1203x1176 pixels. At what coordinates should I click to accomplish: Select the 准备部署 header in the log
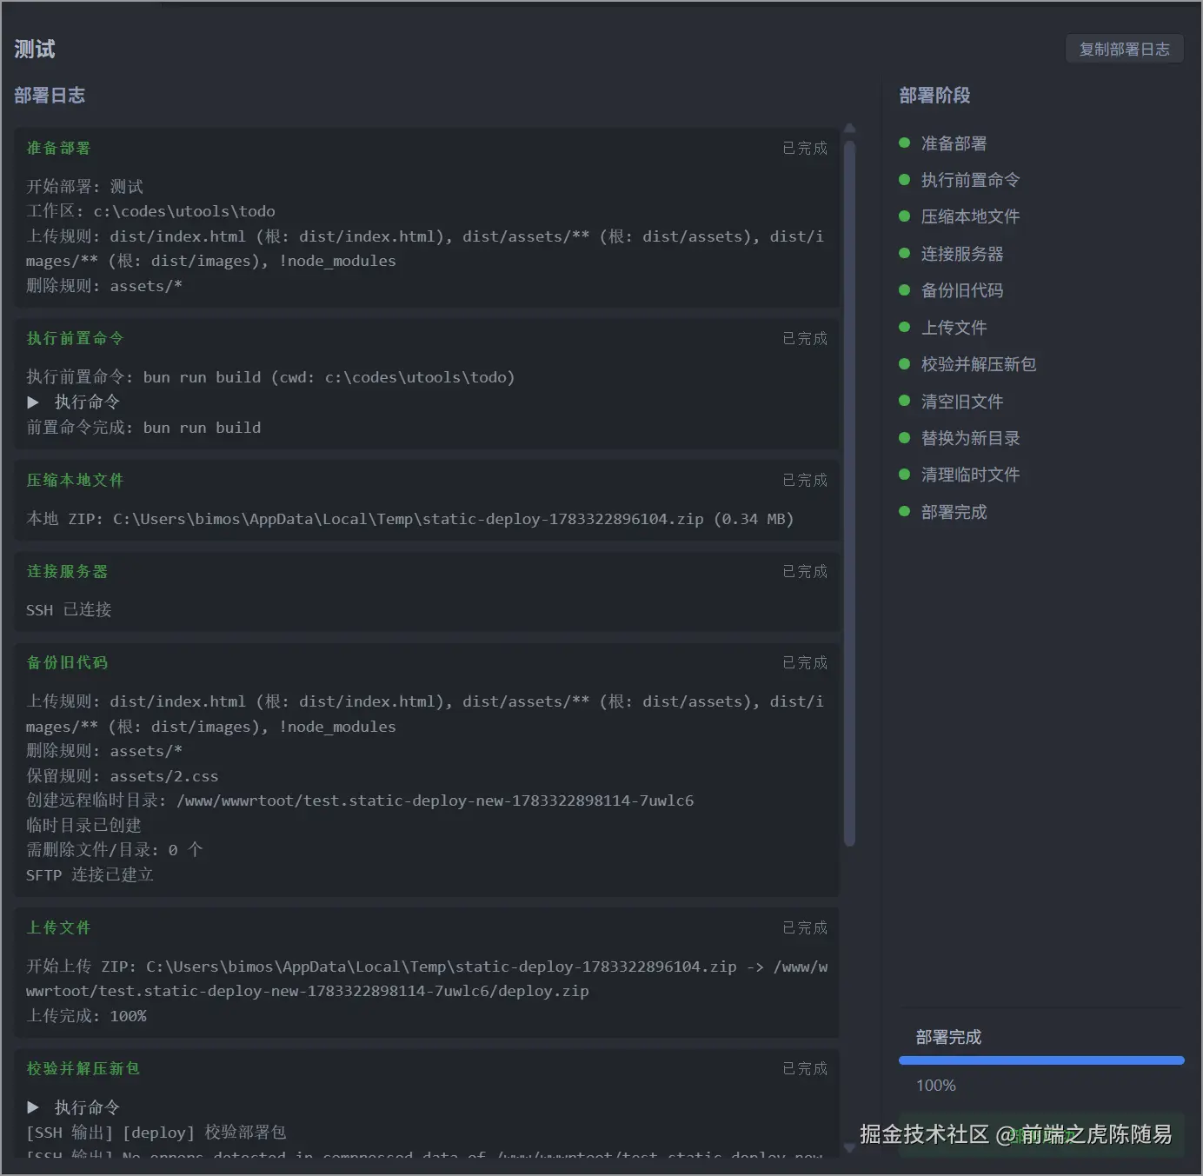[x=58, y=148]
